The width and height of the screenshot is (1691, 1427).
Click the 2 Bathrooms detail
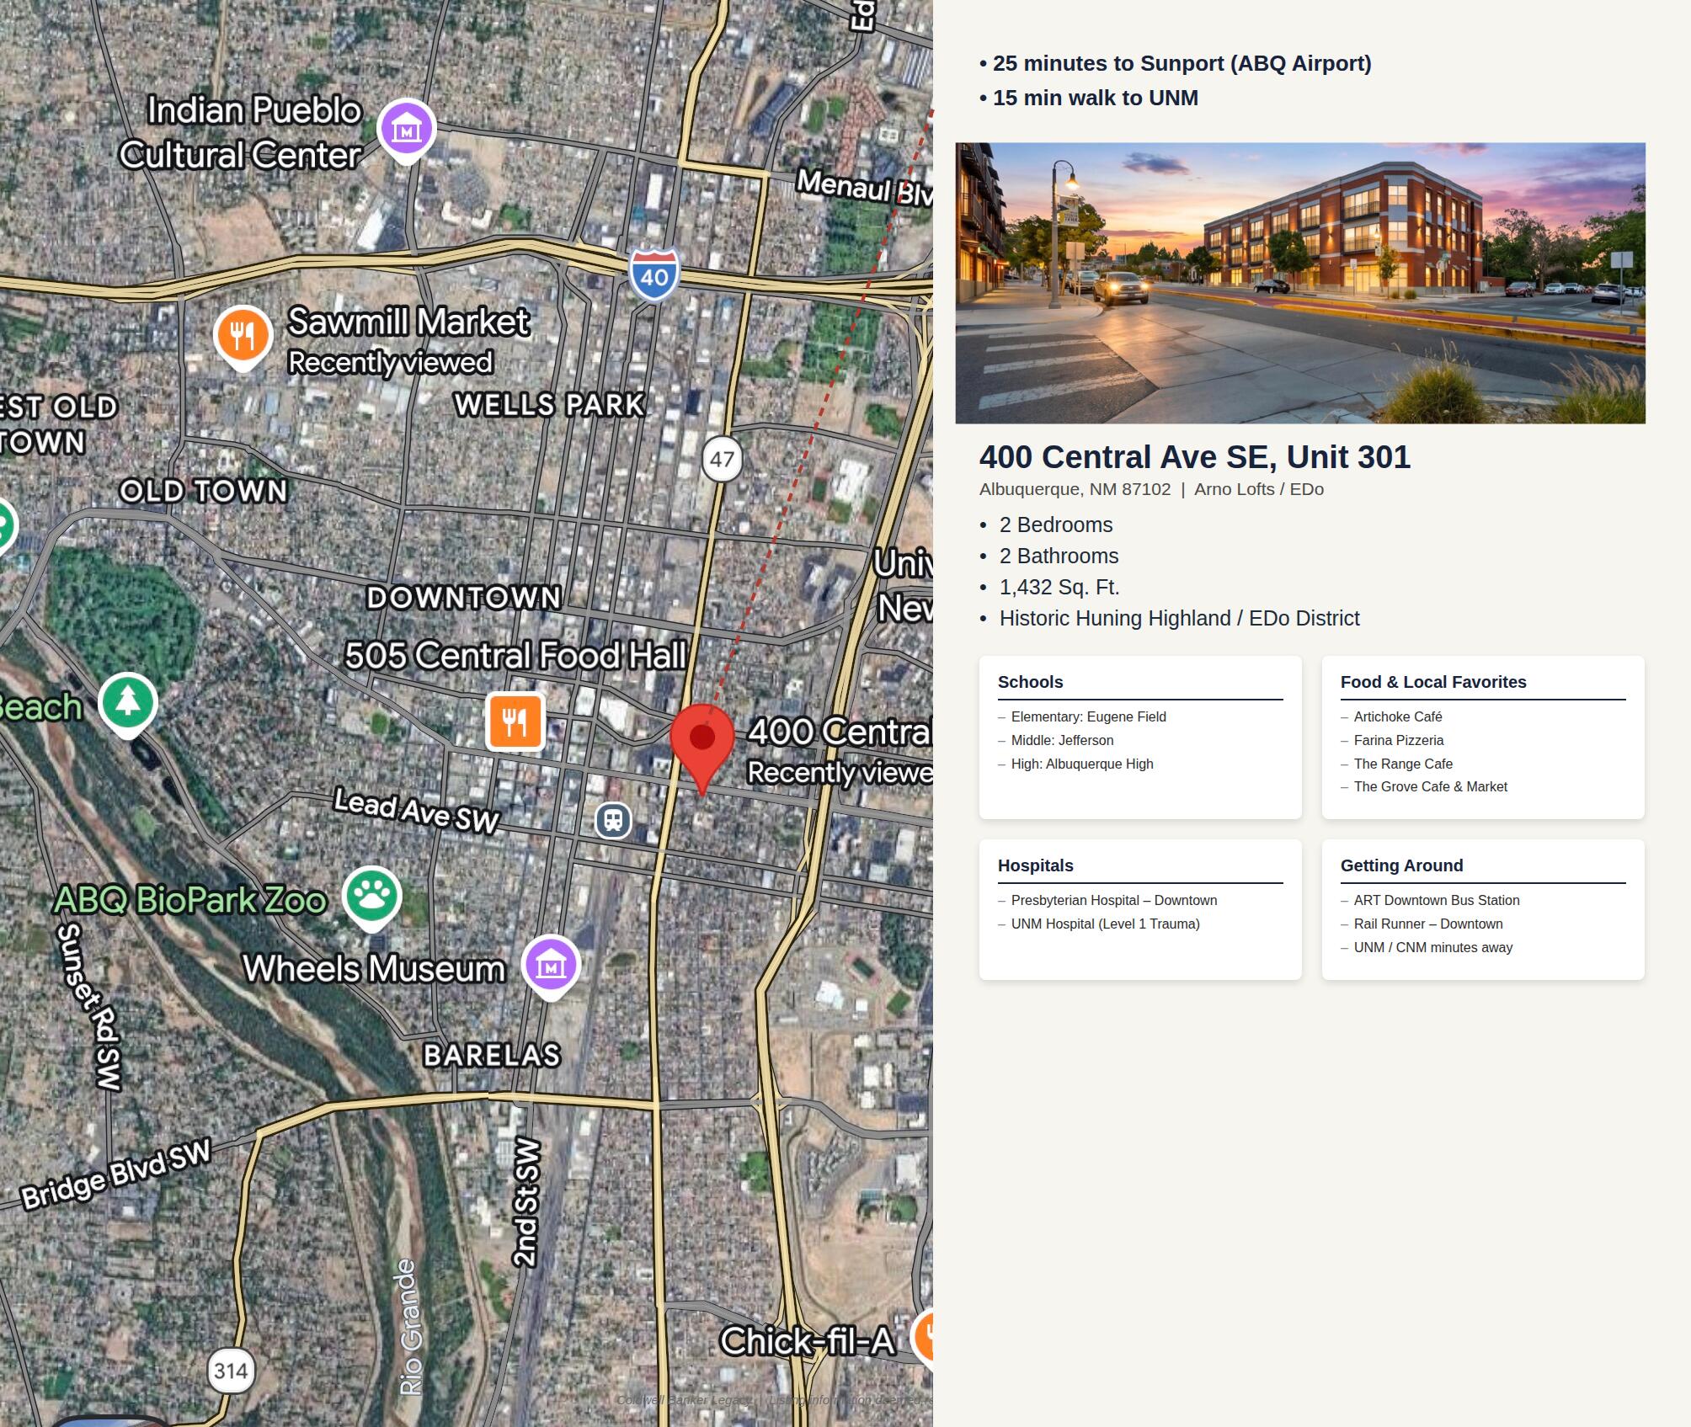pos(1059,556)
